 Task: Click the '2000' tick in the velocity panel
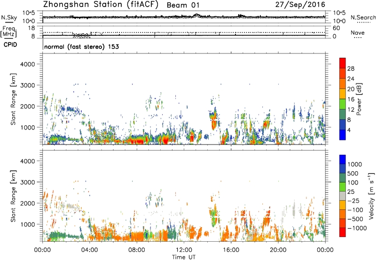point(27,203)
